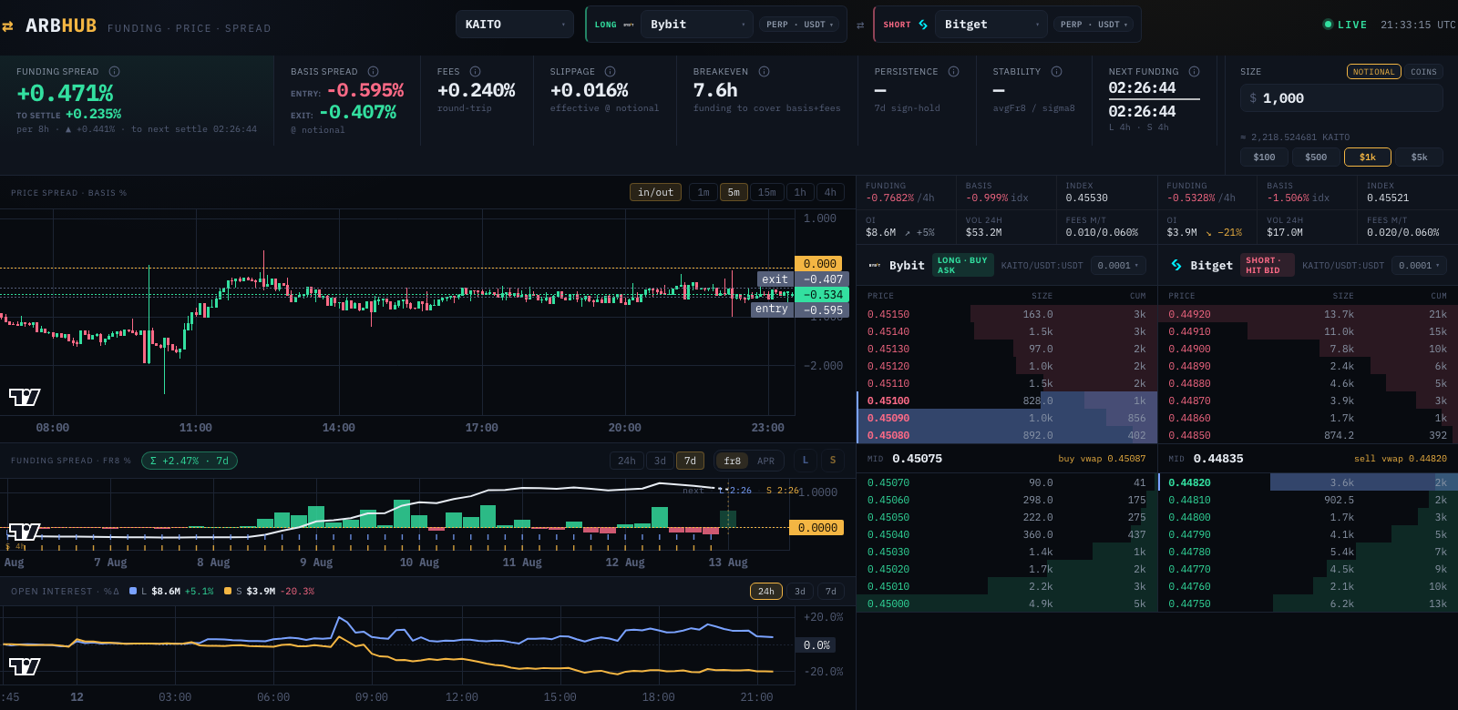Screen dimensions: 1458x710
Task: Open TradingView logo on price spread chart
Action: click(x=25, y=397)
